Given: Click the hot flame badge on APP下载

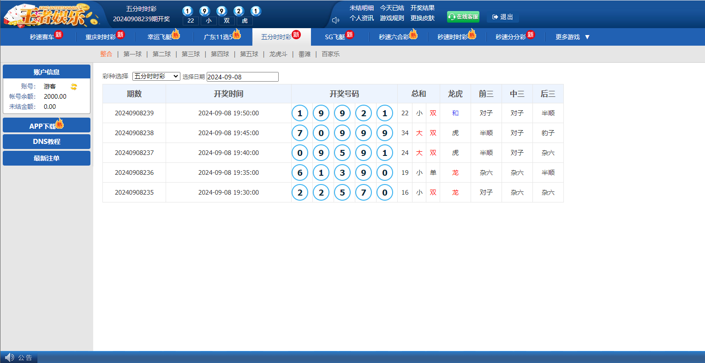Looking at the screenshot, I should 60,123.
